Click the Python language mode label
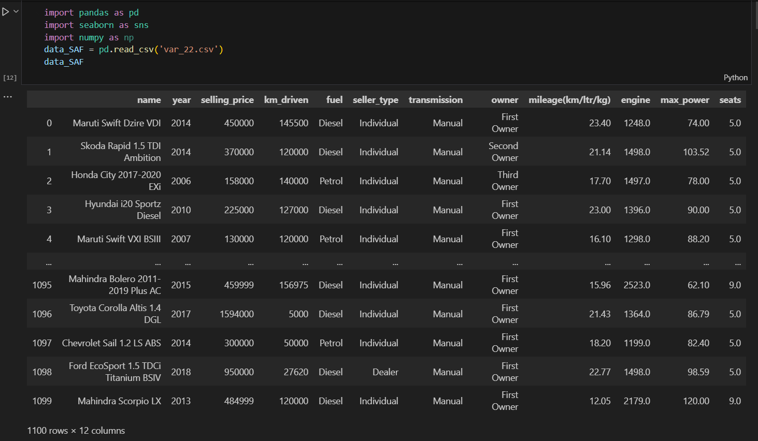Viewport: 758px width, 441px height. pyautogui.click(x=735, y=78)
